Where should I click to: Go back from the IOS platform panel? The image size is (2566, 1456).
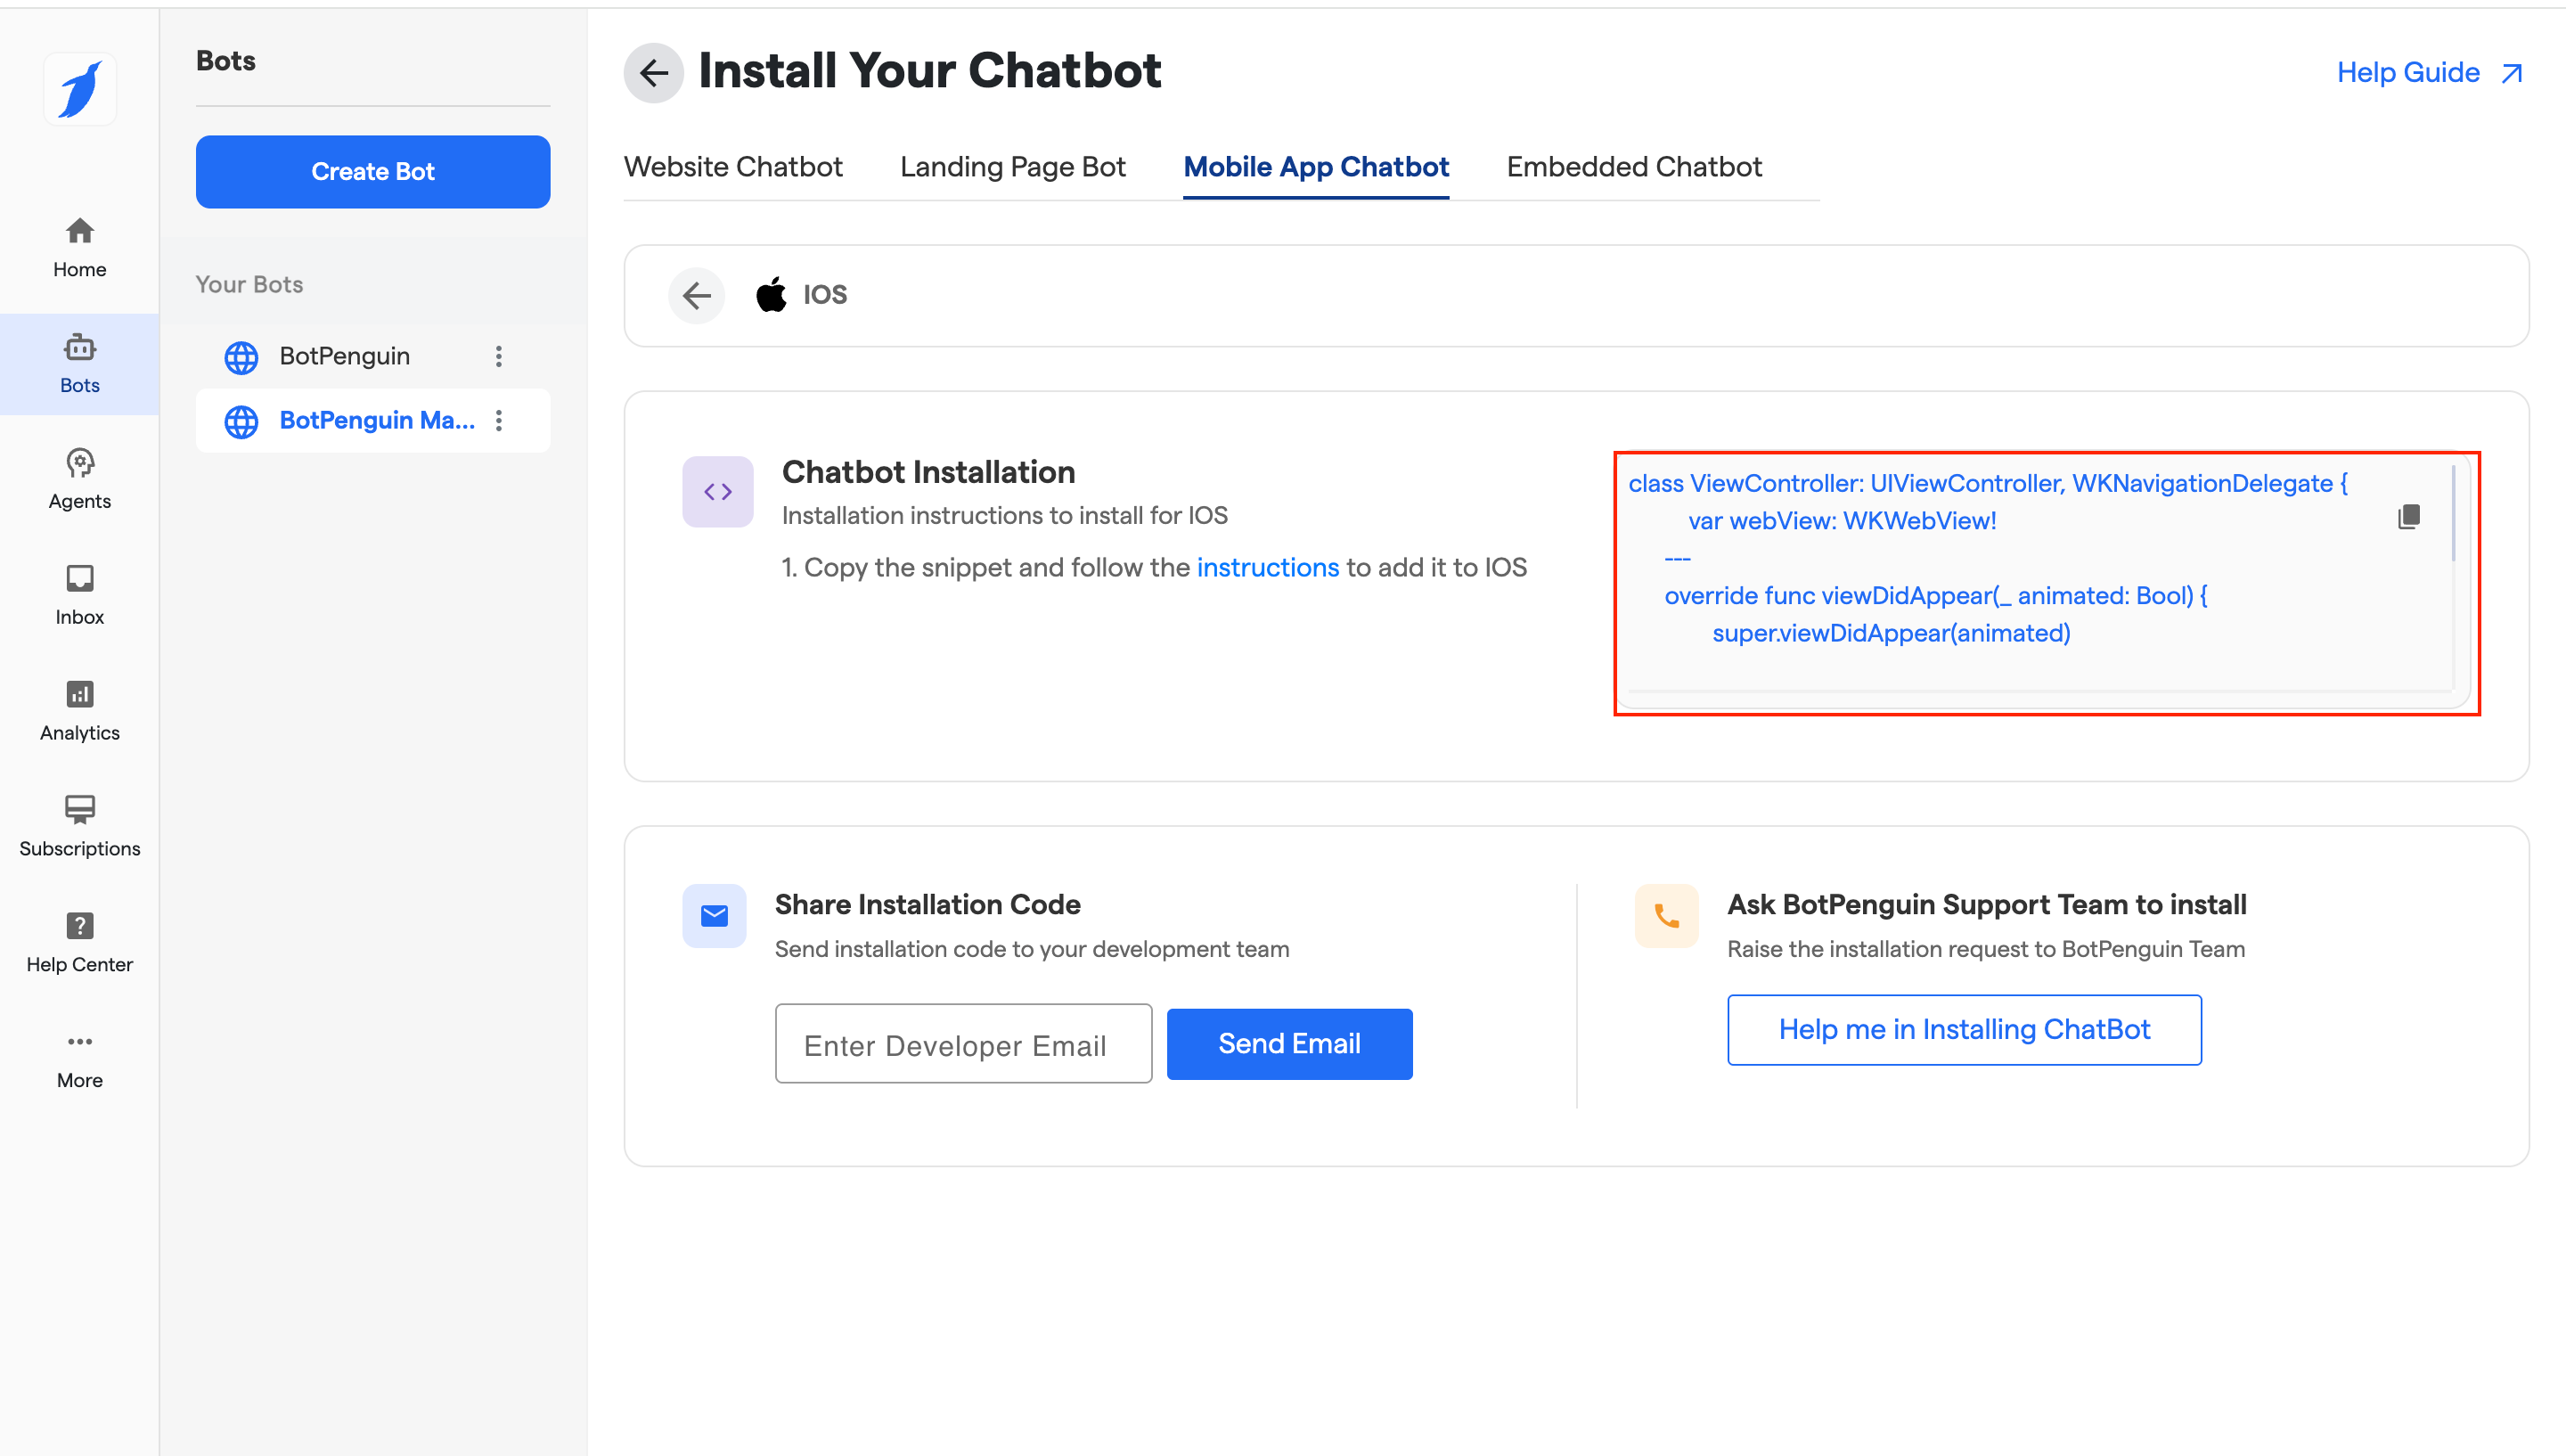click(697, 295)
